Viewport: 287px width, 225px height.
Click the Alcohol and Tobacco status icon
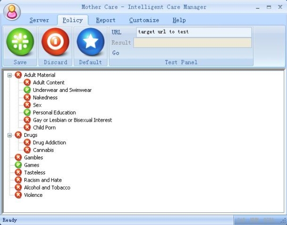(18, 187)
